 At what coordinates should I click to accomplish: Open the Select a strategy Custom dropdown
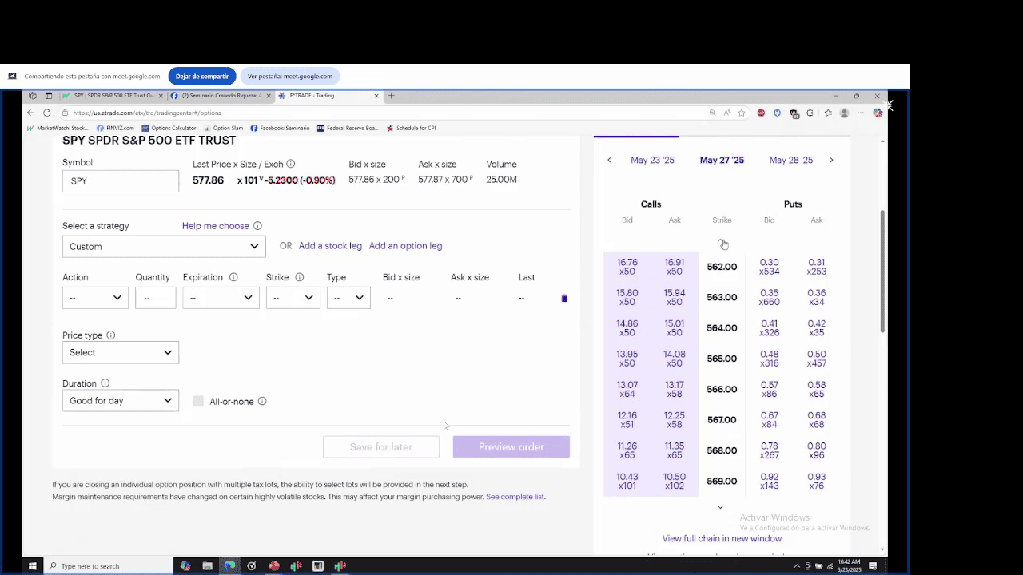164,247
